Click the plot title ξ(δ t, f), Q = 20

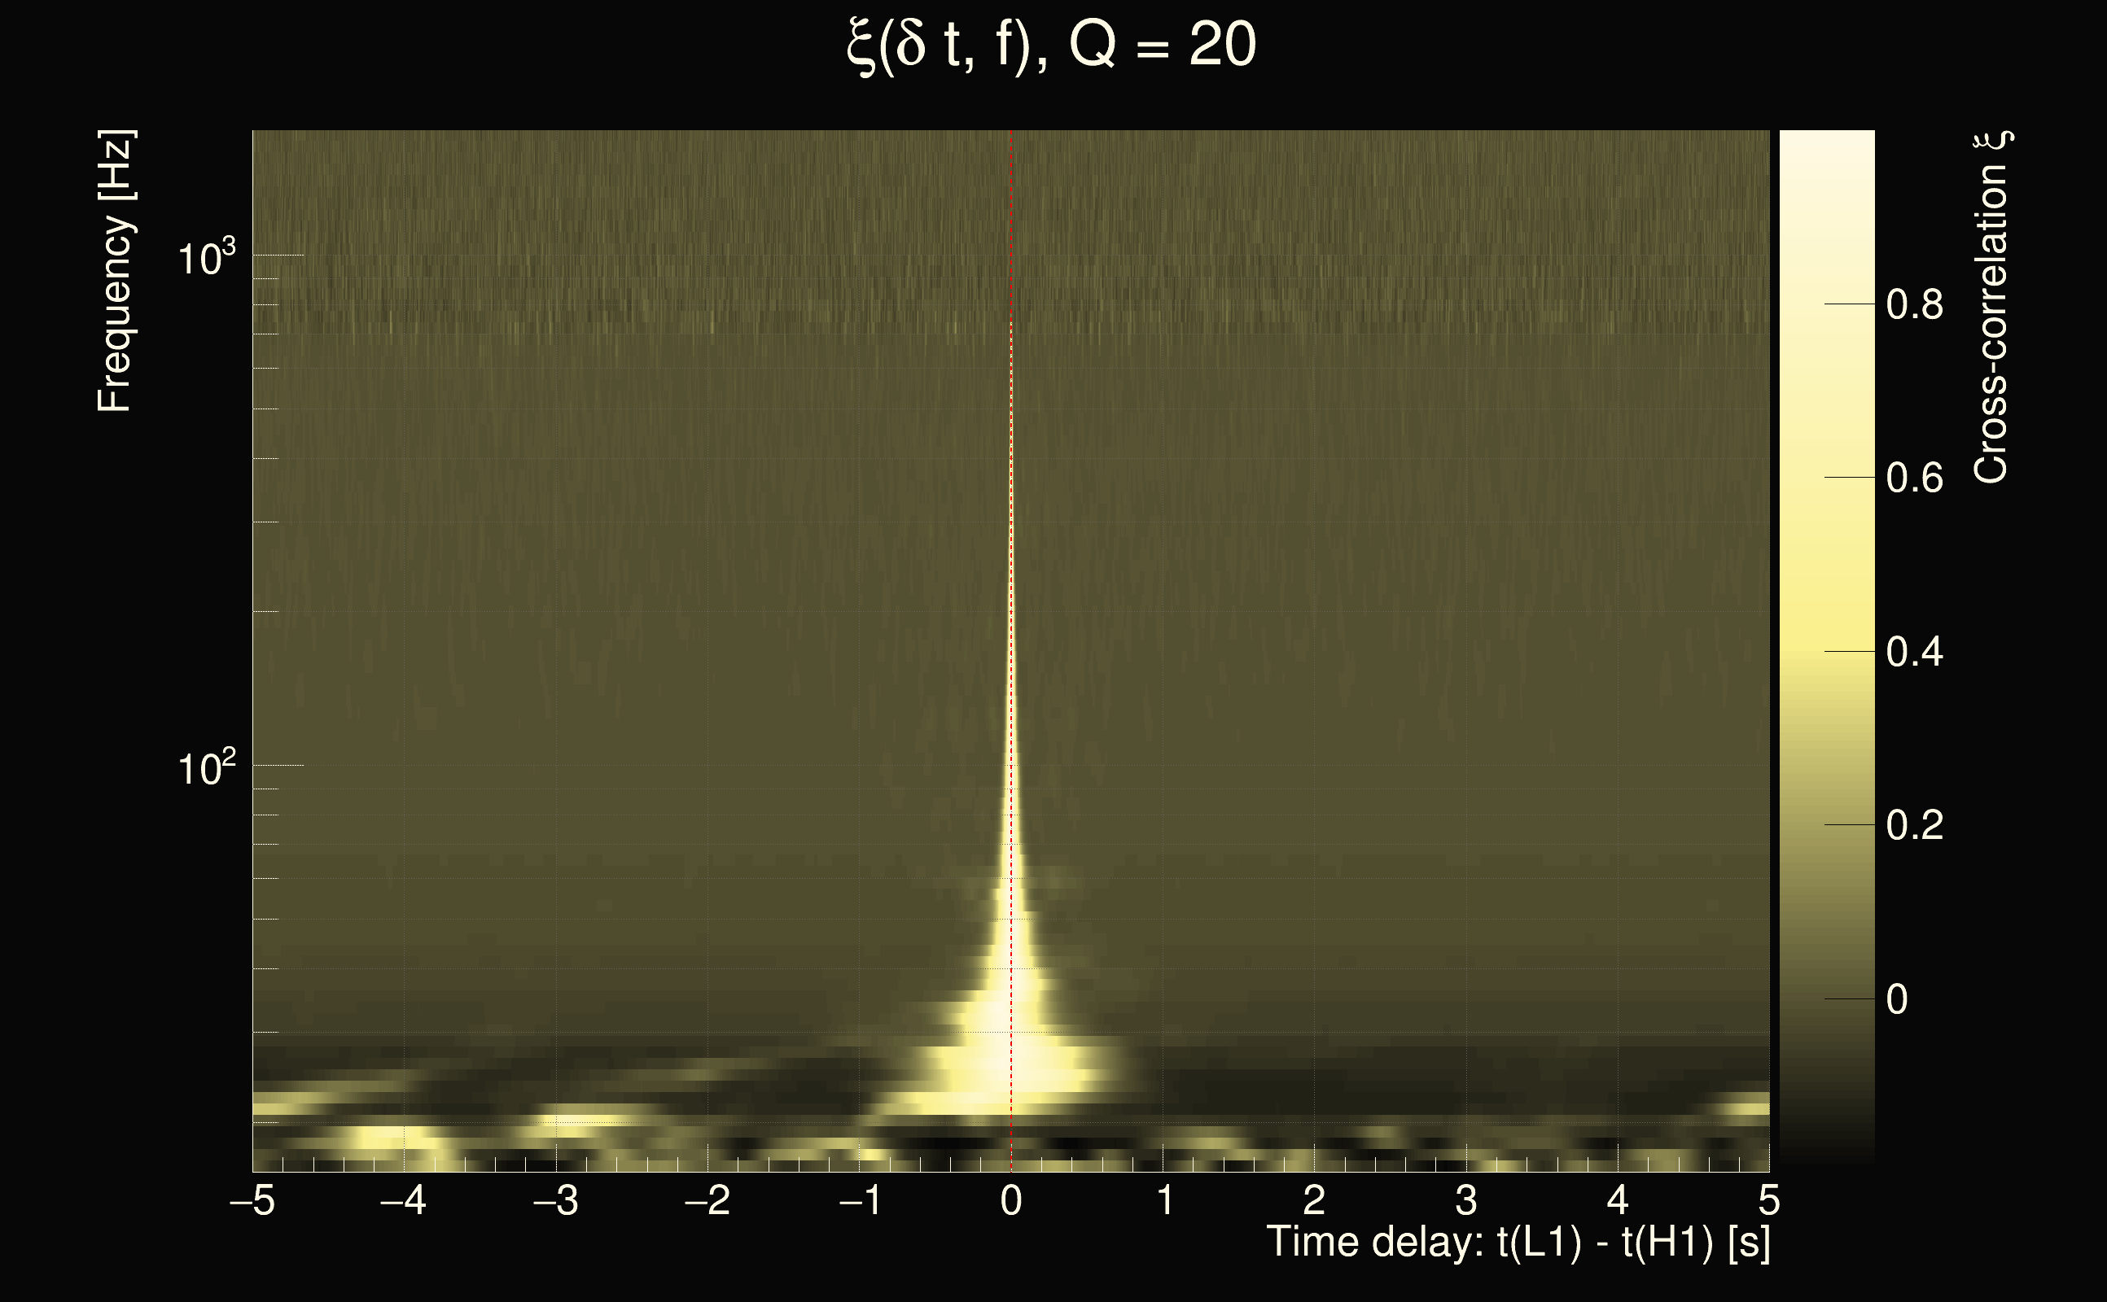(1051, 45)
